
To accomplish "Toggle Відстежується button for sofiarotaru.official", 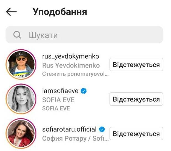I will [136, 133].
